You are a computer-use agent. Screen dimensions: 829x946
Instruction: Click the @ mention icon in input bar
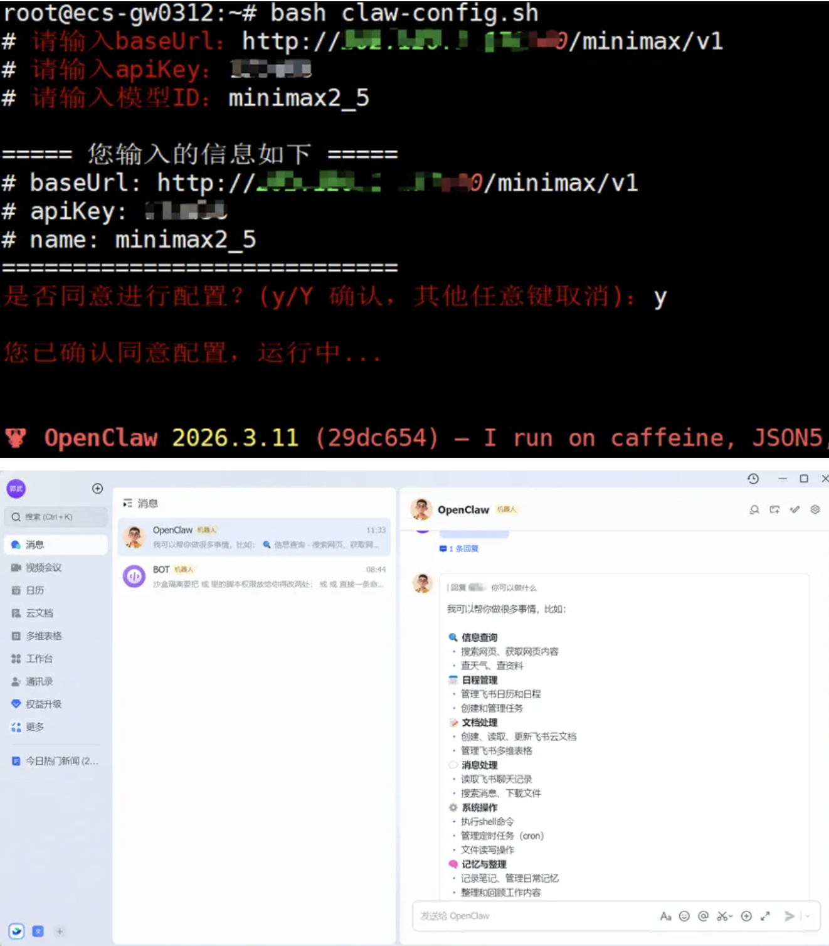point(703,916)
